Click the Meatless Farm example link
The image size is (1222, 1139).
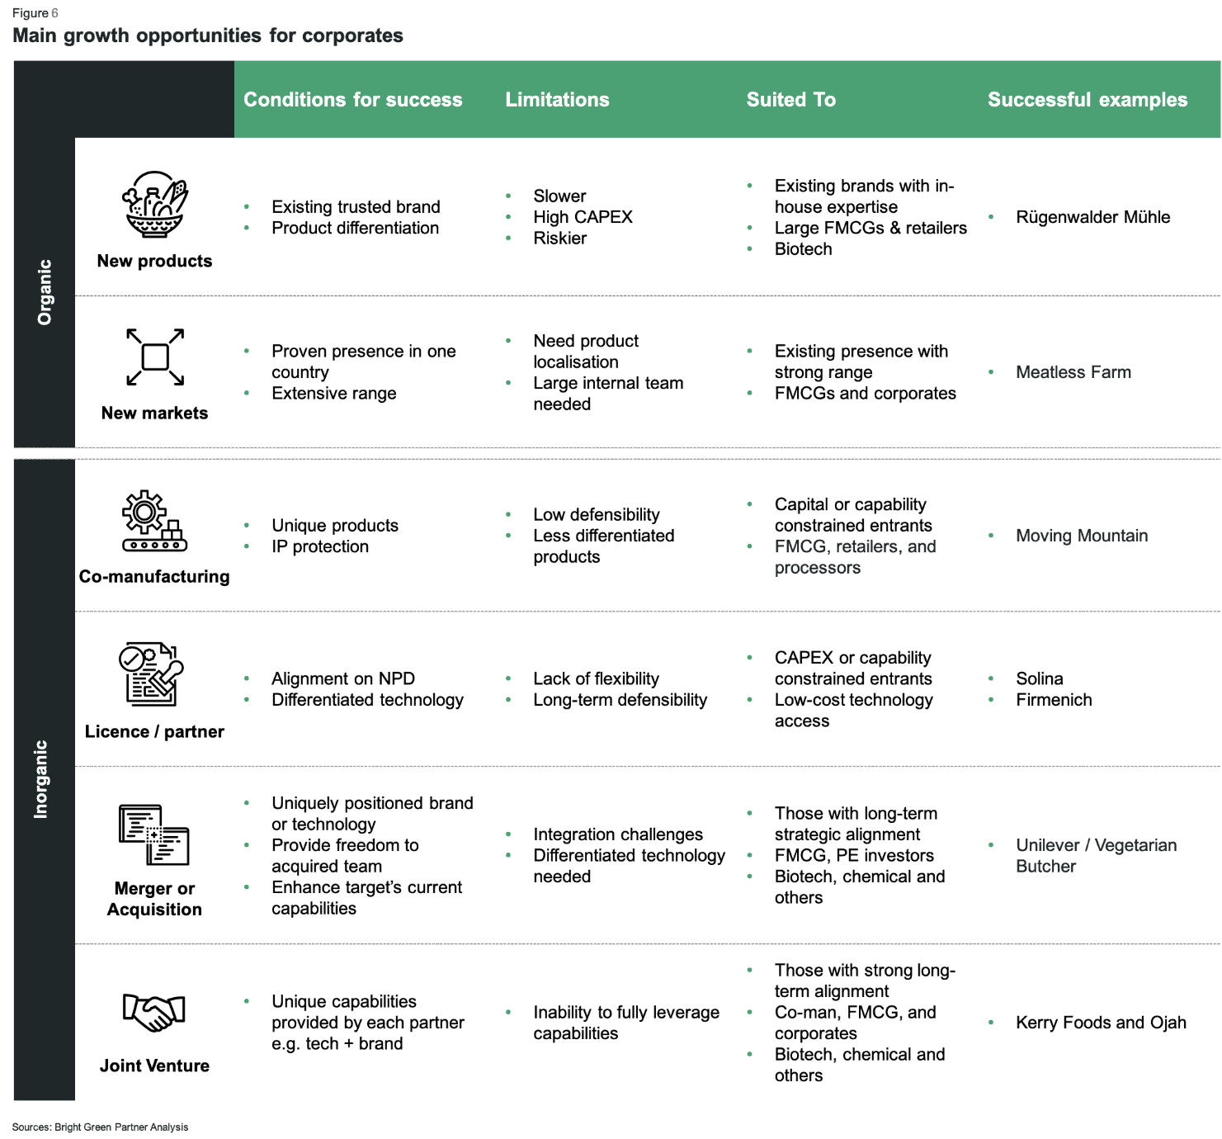click(1073, 372)
